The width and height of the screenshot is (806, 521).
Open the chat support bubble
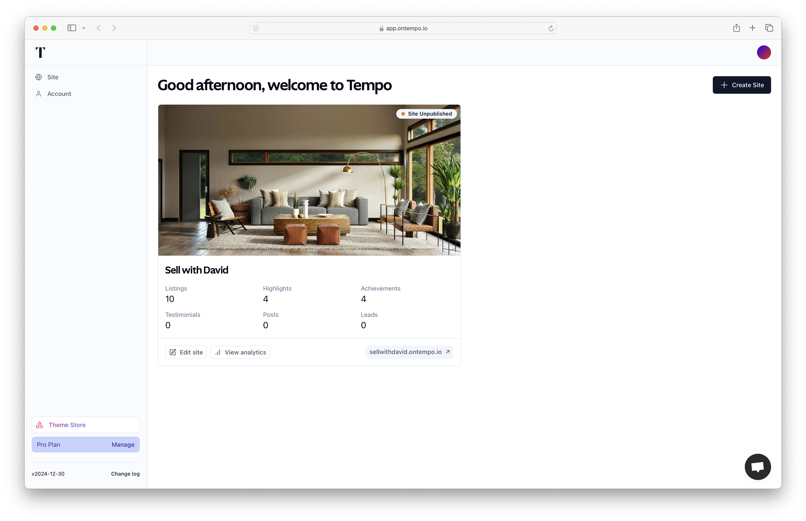point(758,467)
